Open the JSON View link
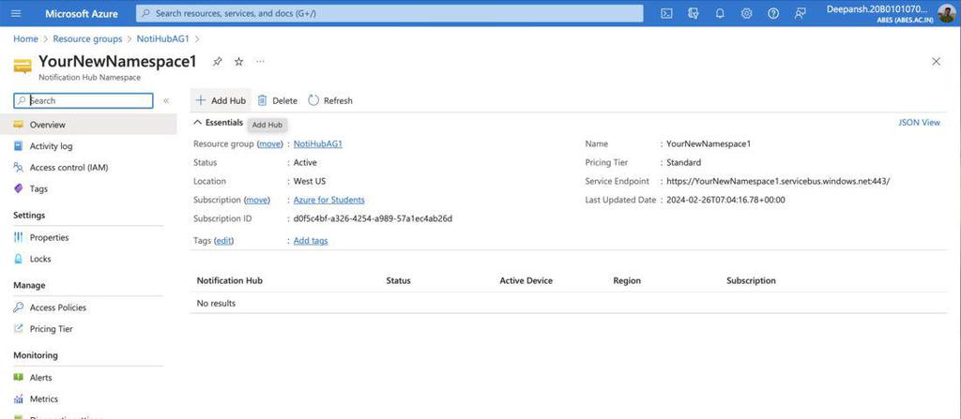Screen dimensions: 961x419 (919, 123)
